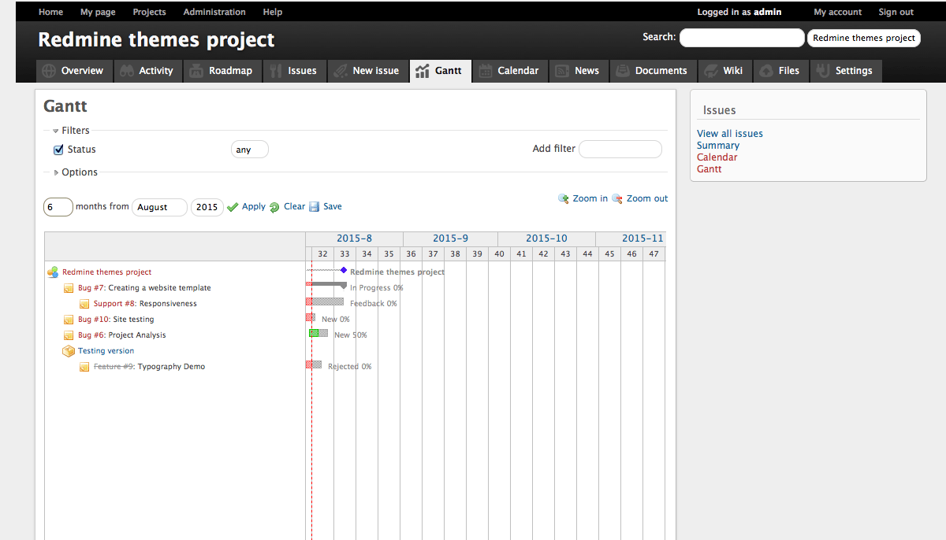This screenshot has width=946, height=540.
Task: Open the Summary link in the sidebar
Action: click(x=718, y=146)
